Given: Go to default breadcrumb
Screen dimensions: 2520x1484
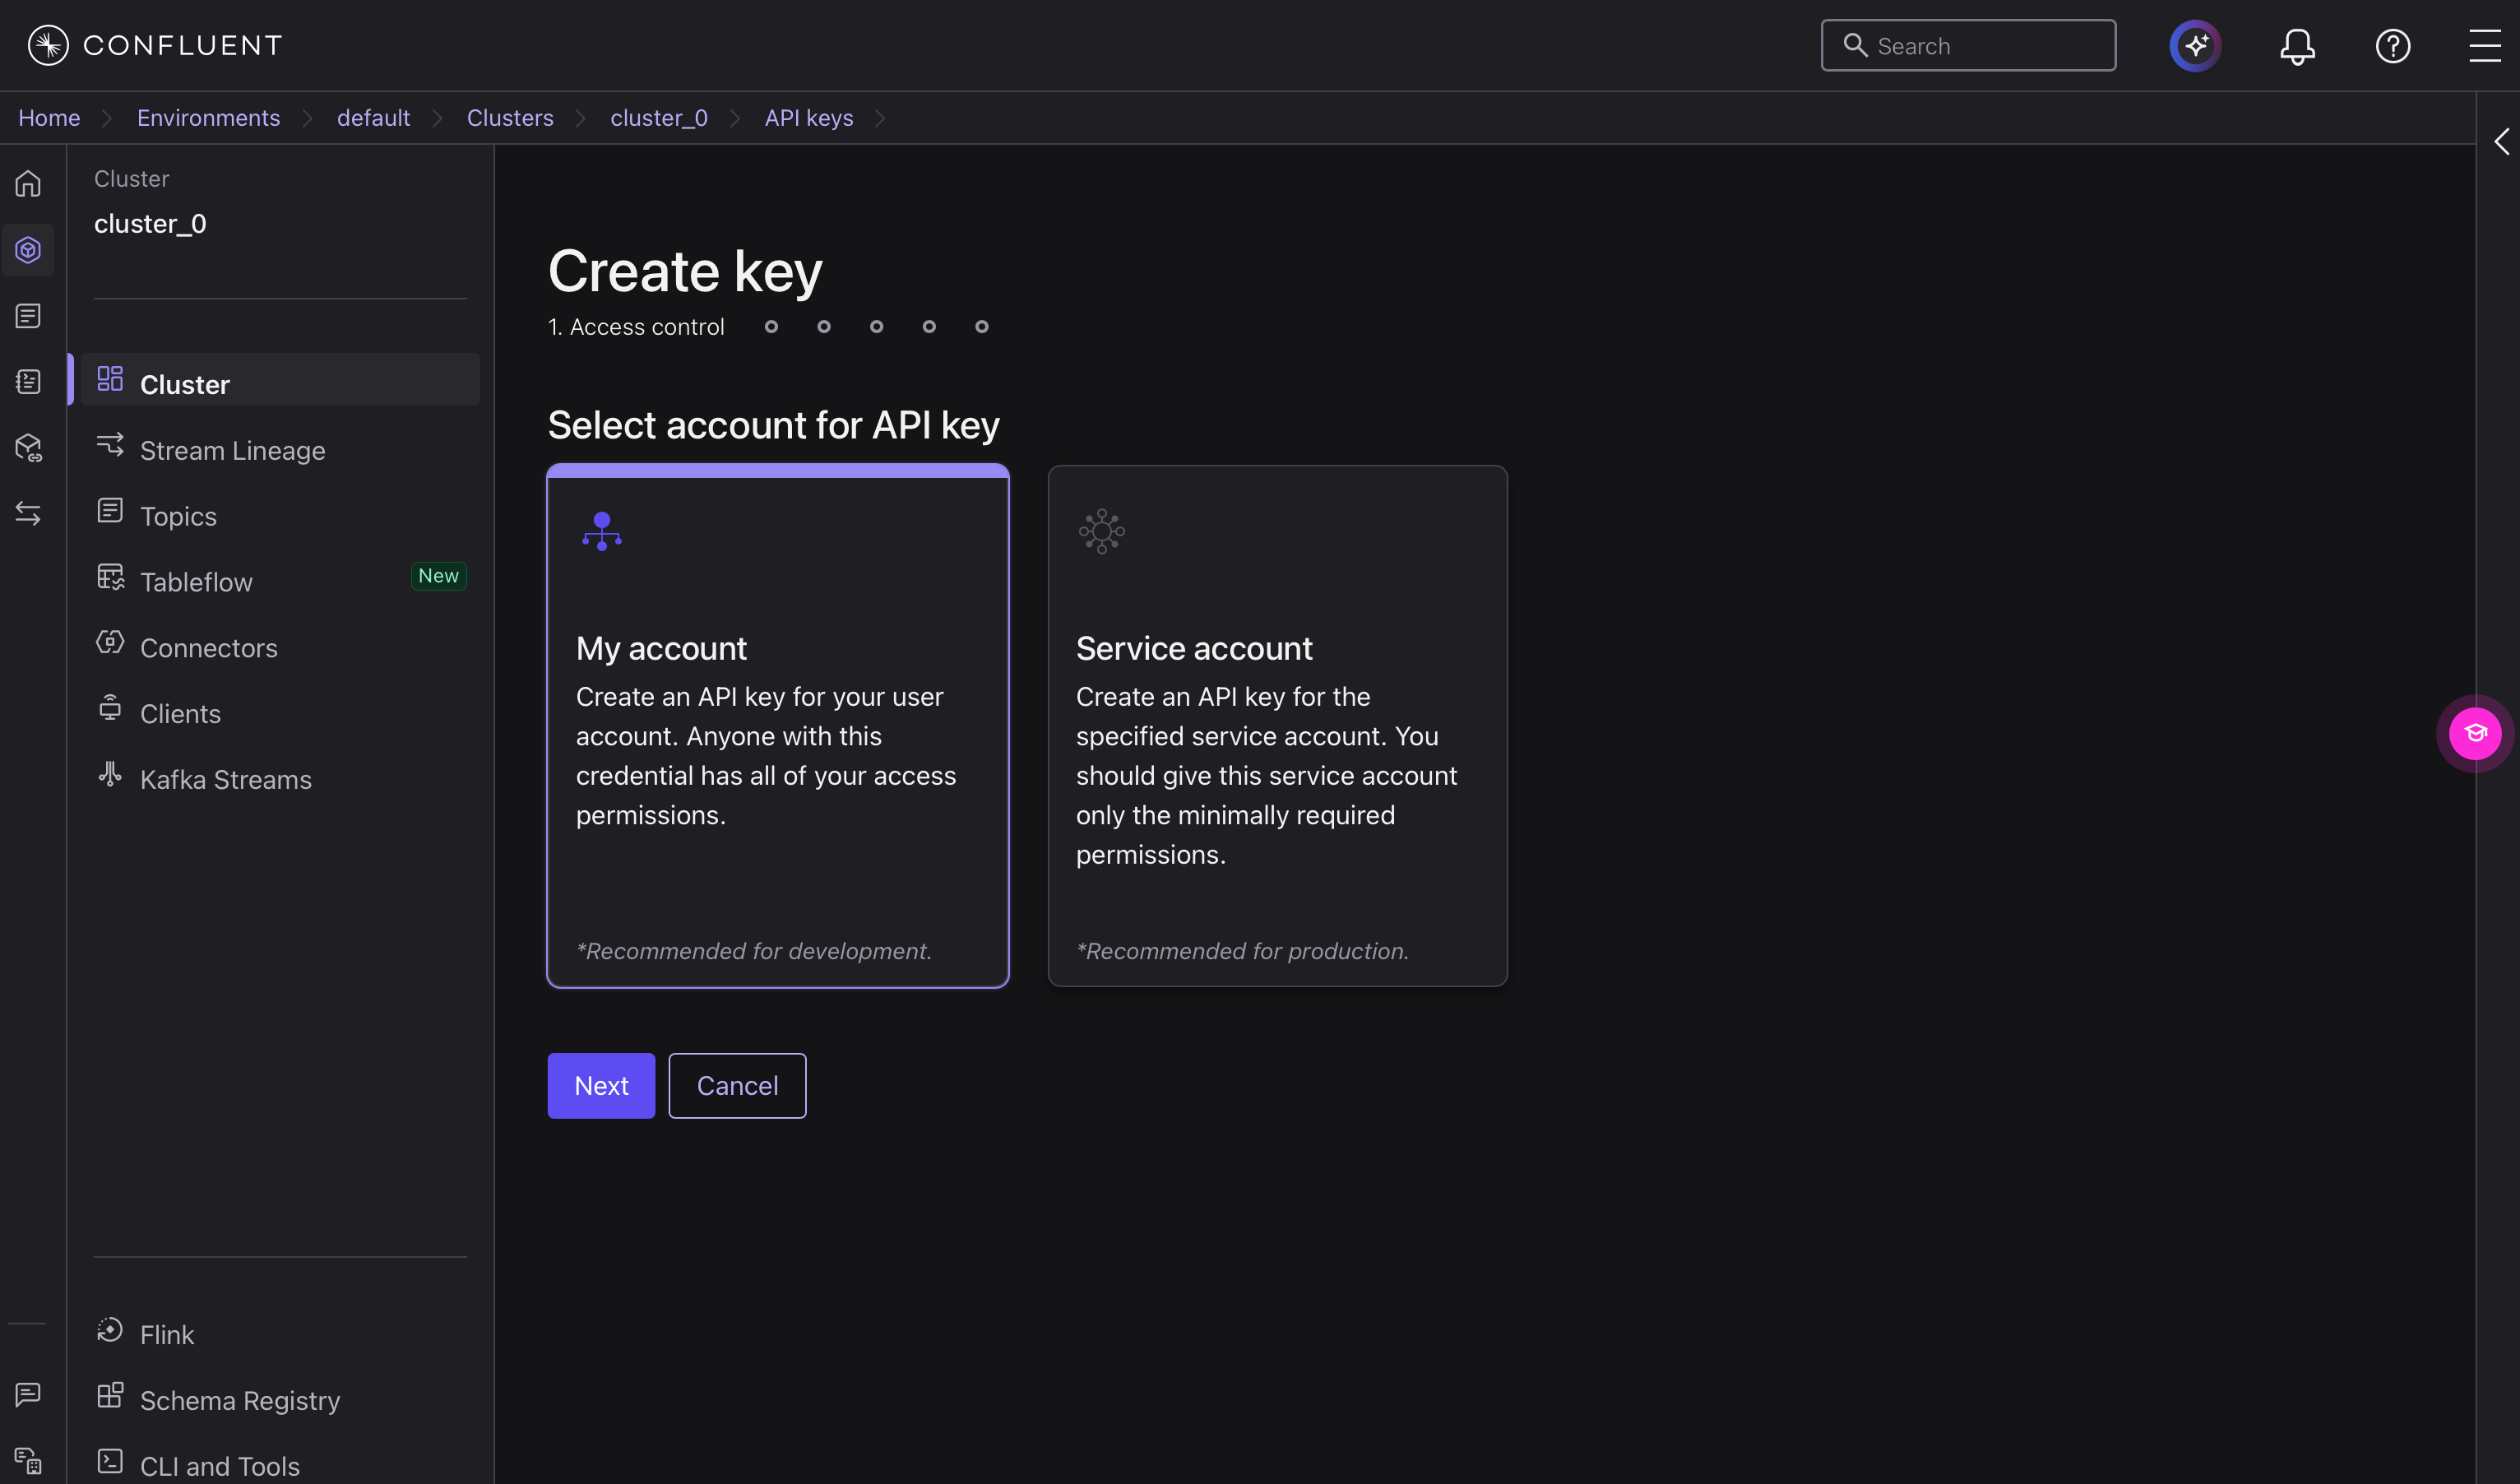Looking at the screenshot, I should [x=373, y=118].
